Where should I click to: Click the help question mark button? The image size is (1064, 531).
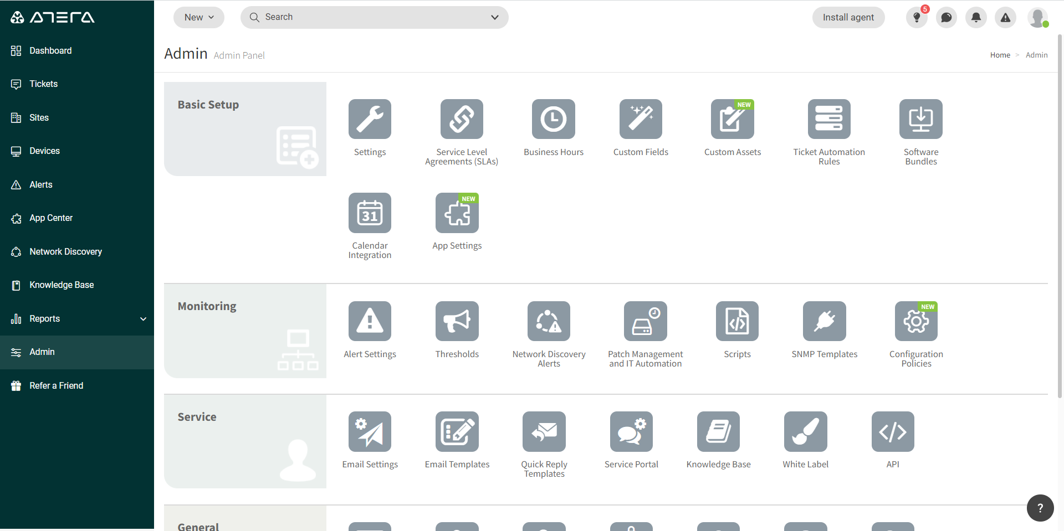point(1040,508)
